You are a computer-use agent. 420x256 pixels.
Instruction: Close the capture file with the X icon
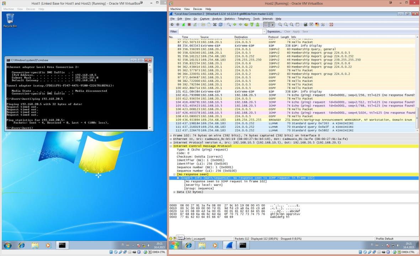coord(215,25)
